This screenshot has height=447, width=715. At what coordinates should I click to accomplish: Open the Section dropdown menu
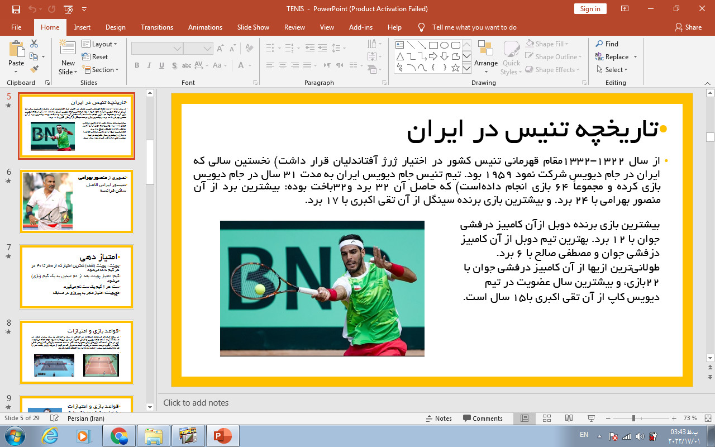tap(101, 70)
